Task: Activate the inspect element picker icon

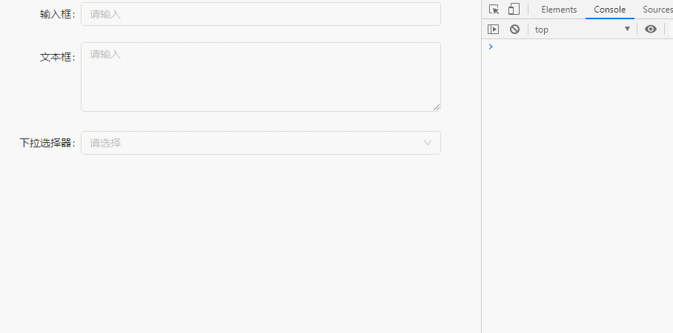Action: tap(494, 10)
